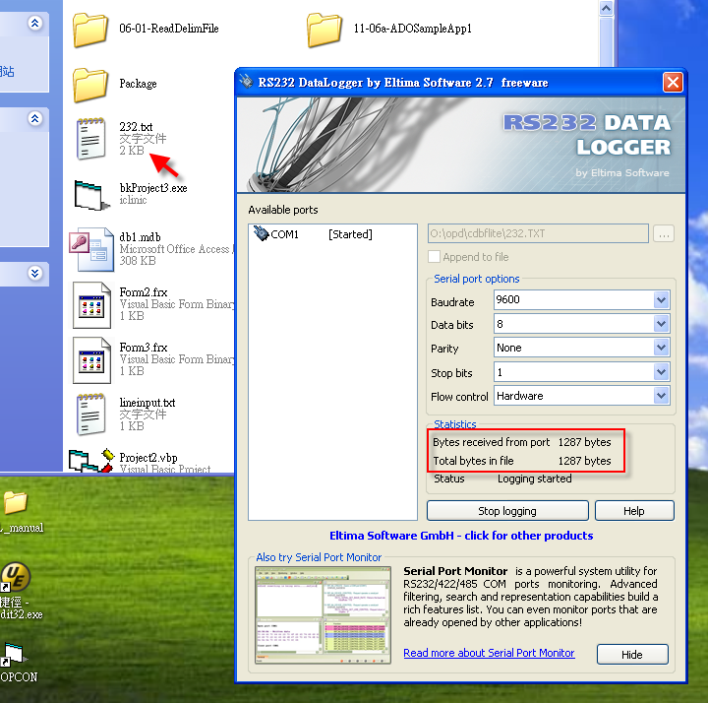Click the Project2.vbp file name
708x703 pixels.
(x=148, y=458)
